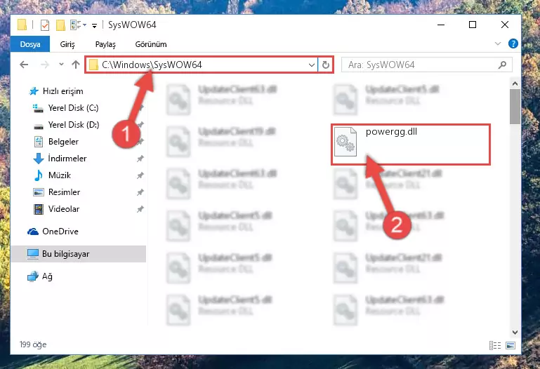Click the vertical scrollbar thumb
Image resolution: width=540 pixels, height=369 pixels.
[515, 107]
